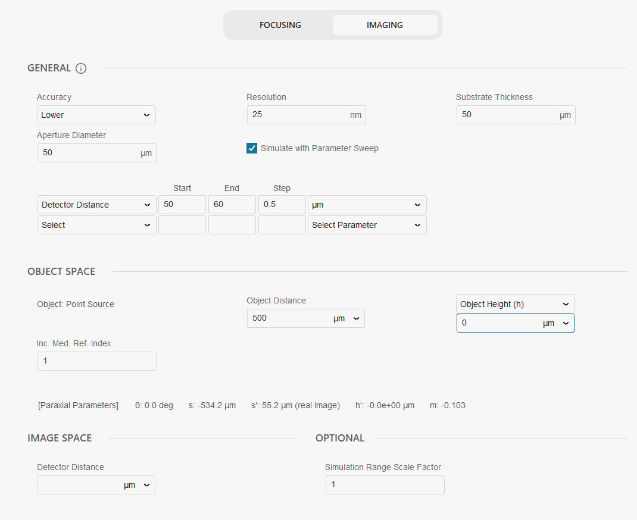Screen dimensions: 637x520
Task: Click the sweep End value field
Action: (232, 205)
